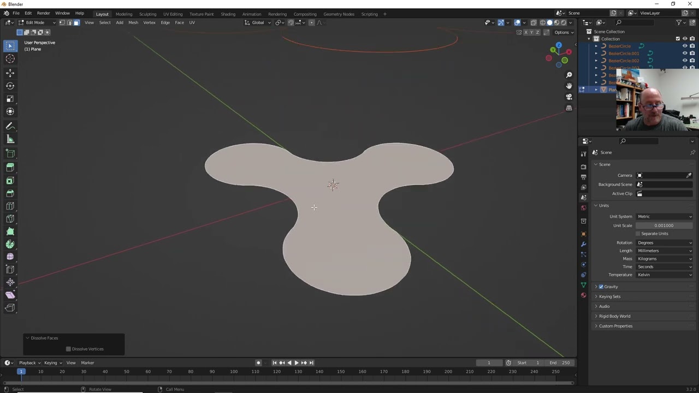Switch perspective/orthographic with the grid icon

[x=569, y=108]
